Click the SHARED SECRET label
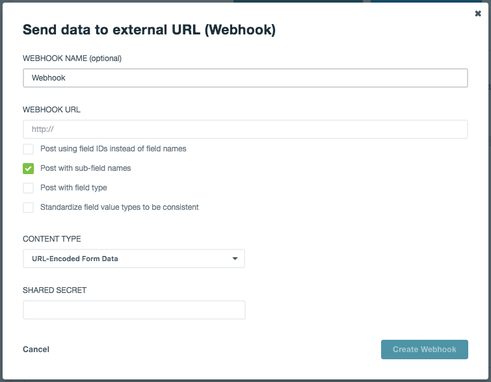Viewport: 491px width, 382px height. (55, 290)
